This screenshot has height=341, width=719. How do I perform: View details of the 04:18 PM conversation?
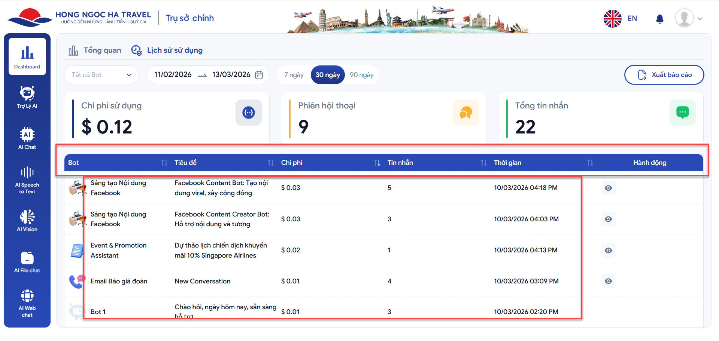click(x=608, y=188)
